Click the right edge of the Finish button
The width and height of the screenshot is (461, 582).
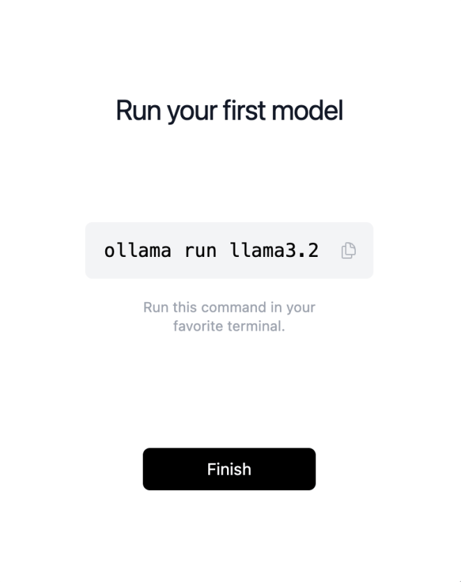(x=310, y=469)
